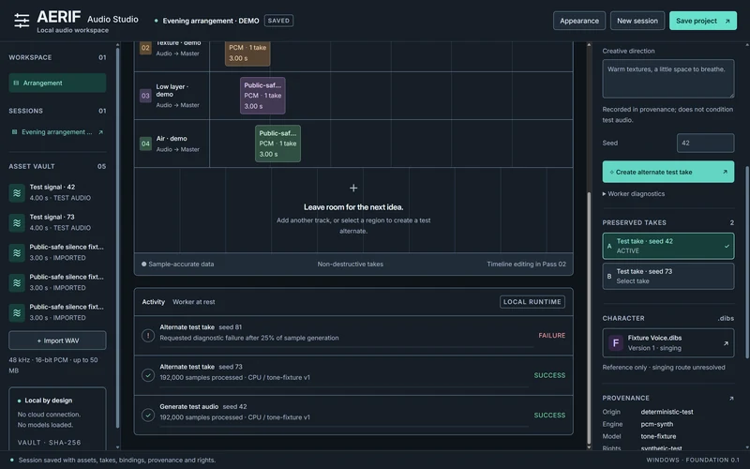Click the Evening arrangement session grid icon
This screenshot has height=469, width=750.
14,132
